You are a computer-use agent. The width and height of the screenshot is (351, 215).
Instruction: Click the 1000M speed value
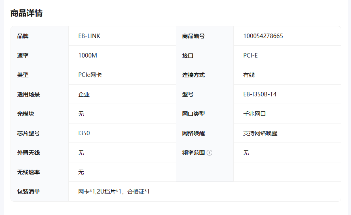tap(87, 55)
